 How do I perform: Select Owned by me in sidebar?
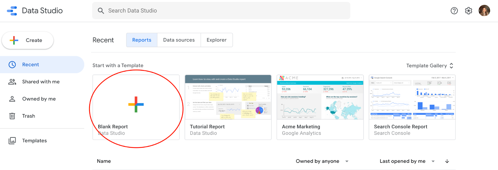tap(42, 99)
